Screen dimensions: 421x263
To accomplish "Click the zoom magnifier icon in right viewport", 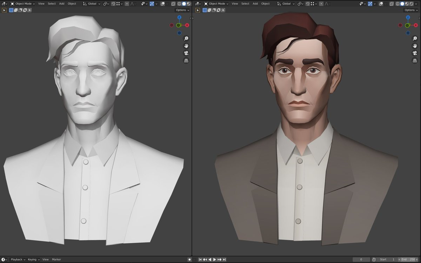I will coord(415,39).
